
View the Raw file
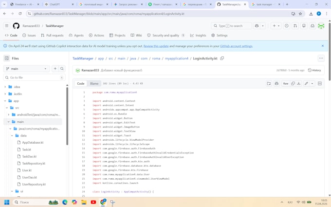point(286,83)
